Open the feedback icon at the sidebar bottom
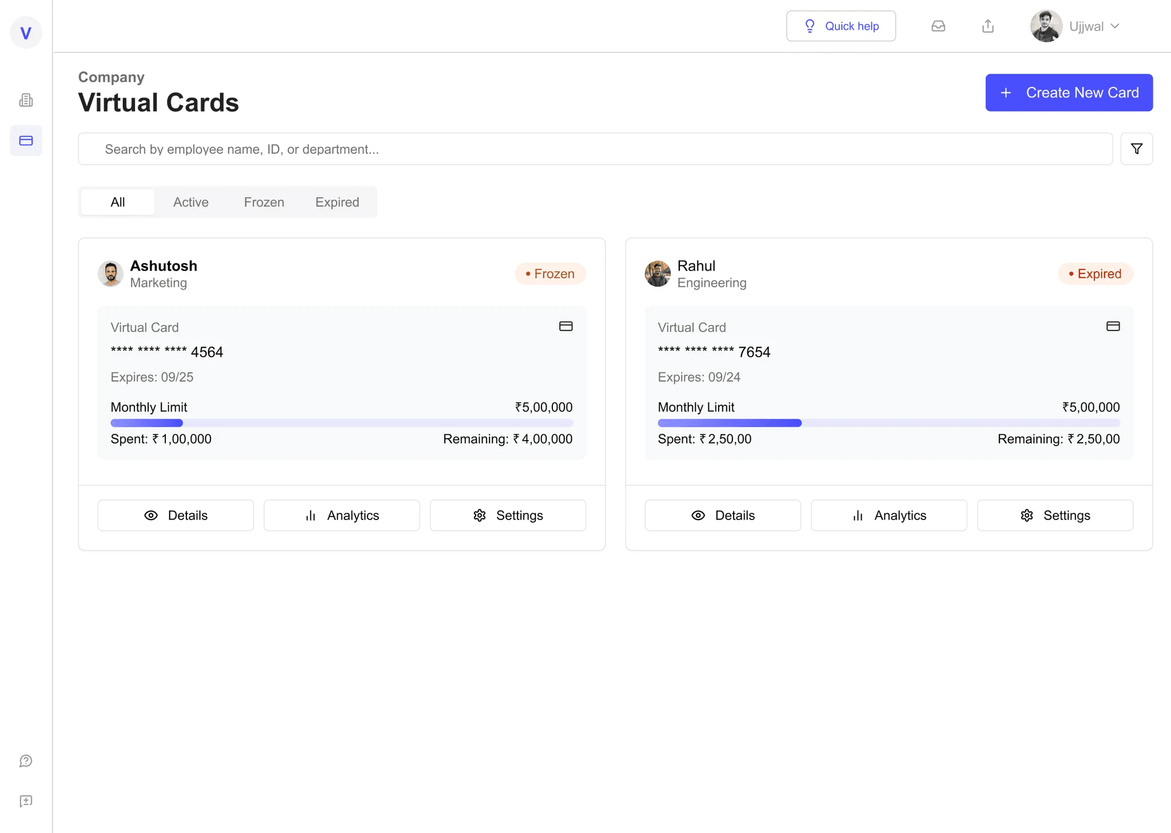The image size is (1171, 833). click(26, 801)
